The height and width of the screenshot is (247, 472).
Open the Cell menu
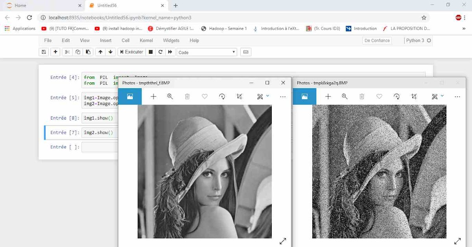[125, 40]
